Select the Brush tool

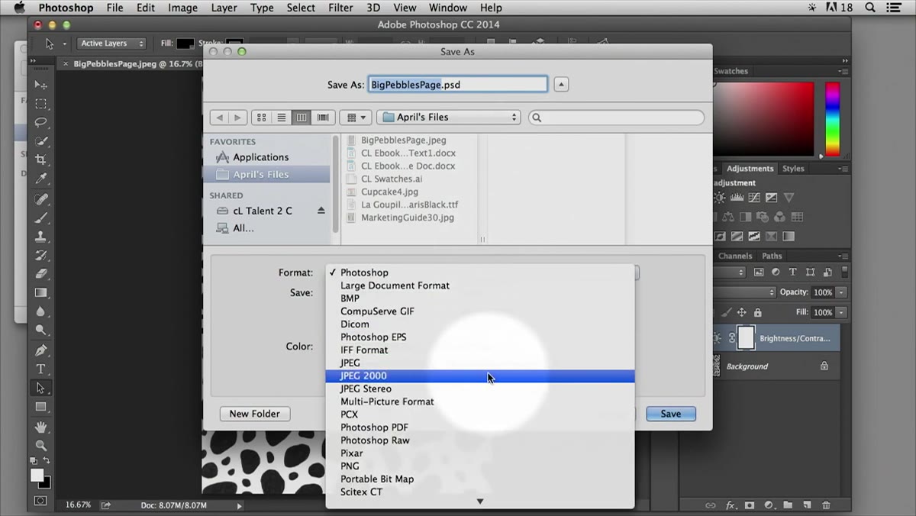pyautogui.click(x=41, y=218)
